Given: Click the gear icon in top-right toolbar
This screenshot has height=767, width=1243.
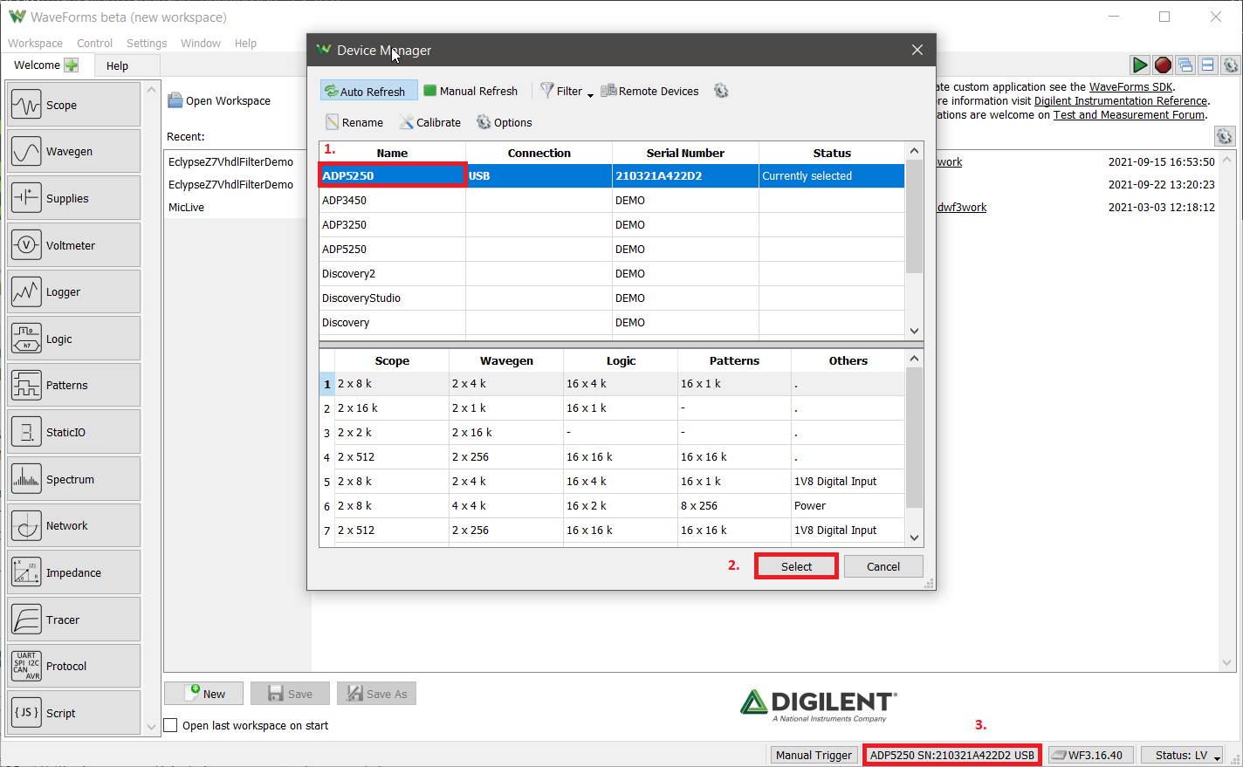Looking at the screenshot, I should coord(1230,65).
